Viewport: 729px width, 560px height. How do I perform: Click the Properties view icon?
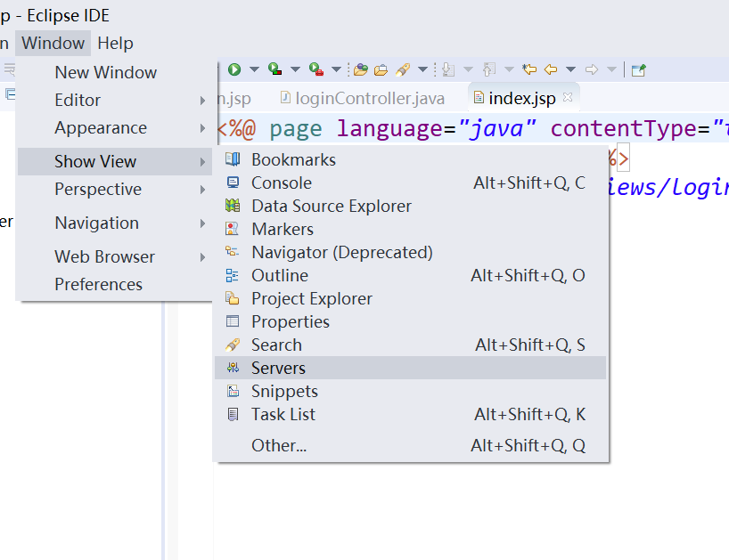click(232, 321)
